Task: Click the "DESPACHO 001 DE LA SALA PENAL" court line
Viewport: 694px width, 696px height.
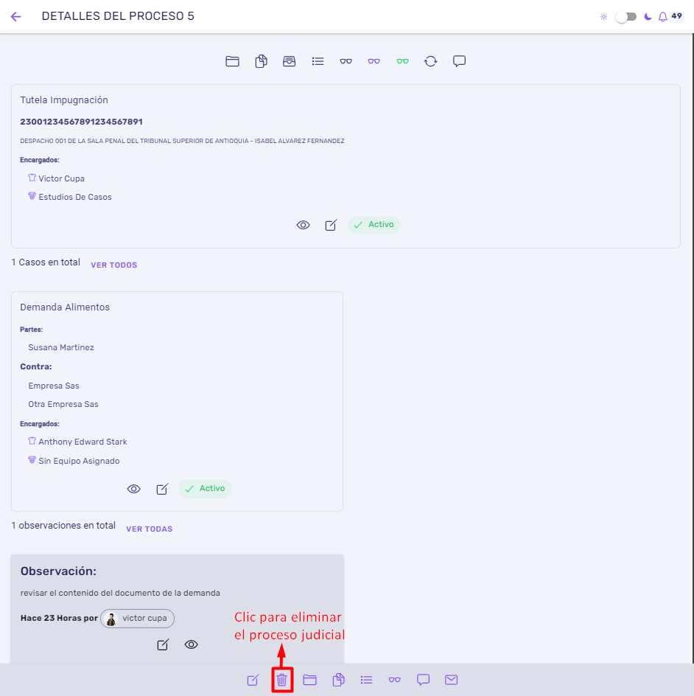Action: click(x=182, y=141)
